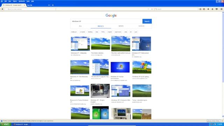The width and height of the screenshot is (224, 126).
Task: Filter images by the wallpaper chip
Action: pyautogui.click(x=74, y=32)
